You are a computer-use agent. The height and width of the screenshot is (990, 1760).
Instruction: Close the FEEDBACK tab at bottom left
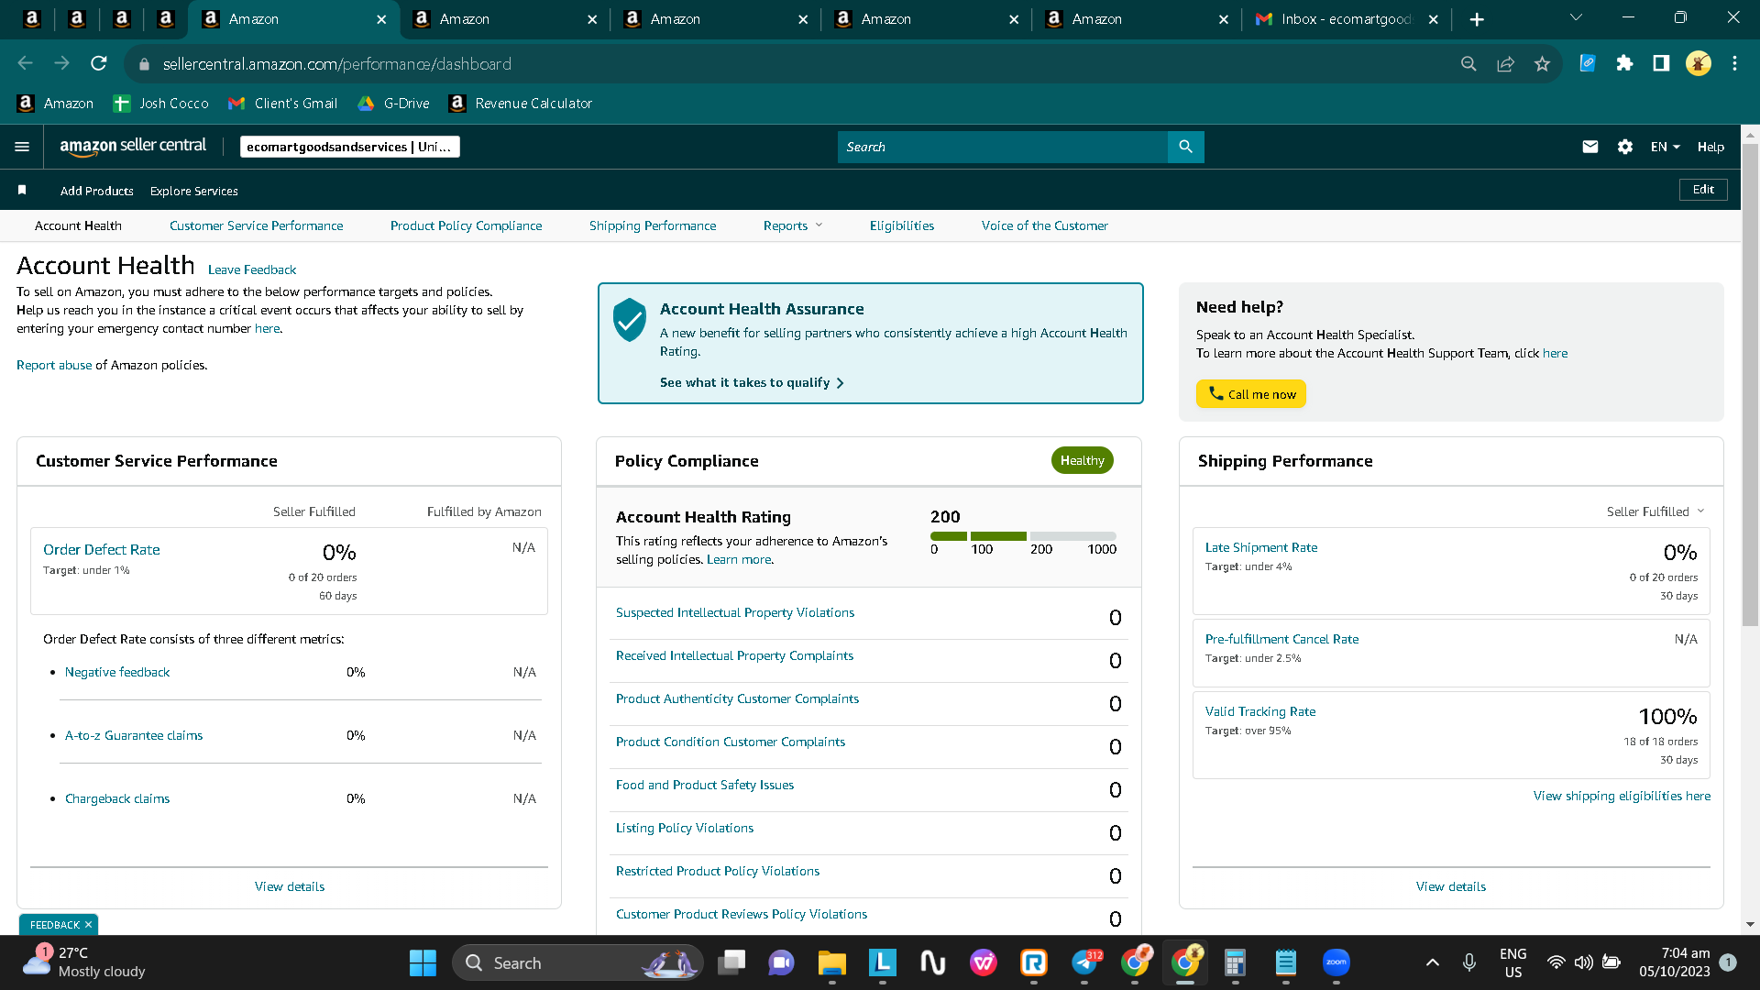pos(88,925)
